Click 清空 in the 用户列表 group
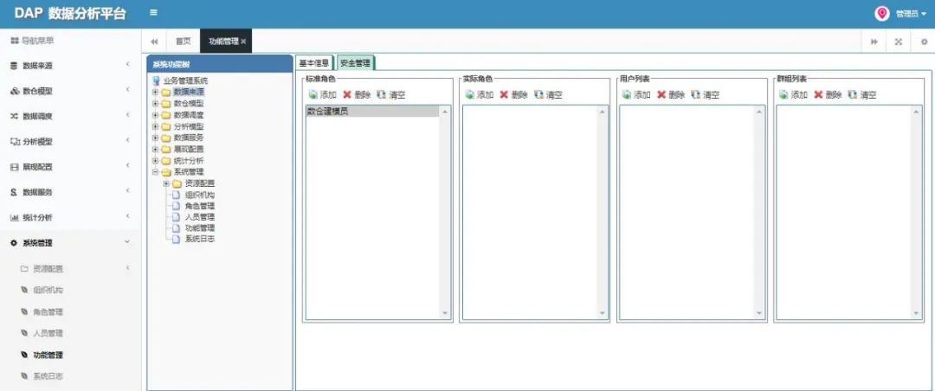Viewport: 935px width, 391px height. [706, 95]
